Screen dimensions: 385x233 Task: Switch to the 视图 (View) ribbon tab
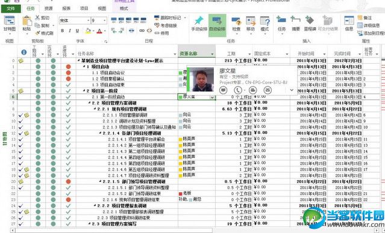pyautogui.click(x=102, y=8)
